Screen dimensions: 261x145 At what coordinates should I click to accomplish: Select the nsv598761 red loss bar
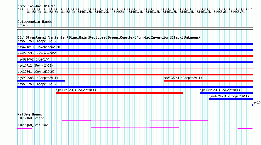[208, 81]
